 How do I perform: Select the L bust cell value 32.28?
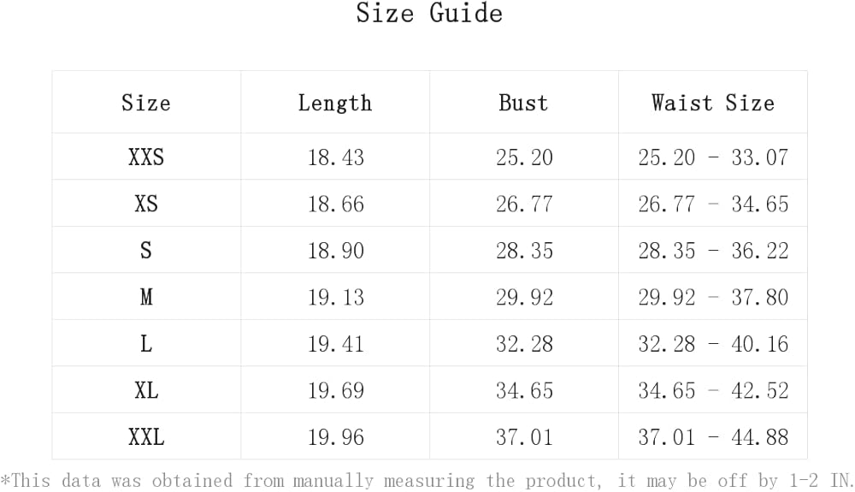[x=524, y=344]
